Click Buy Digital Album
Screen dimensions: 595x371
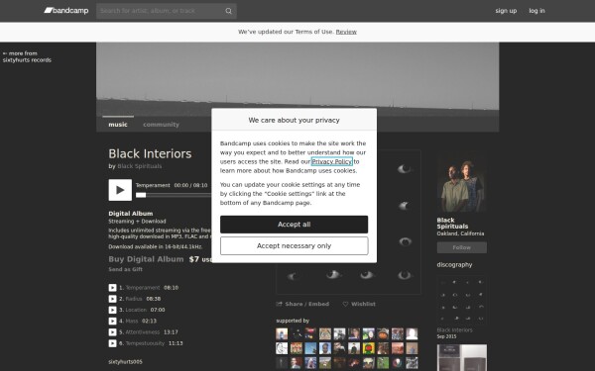coord(146,259)
